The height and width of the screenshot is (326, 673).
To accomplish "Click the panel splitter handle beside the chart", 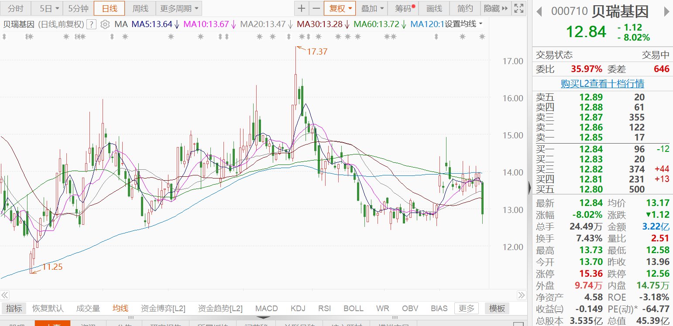I will pos(530,188).
